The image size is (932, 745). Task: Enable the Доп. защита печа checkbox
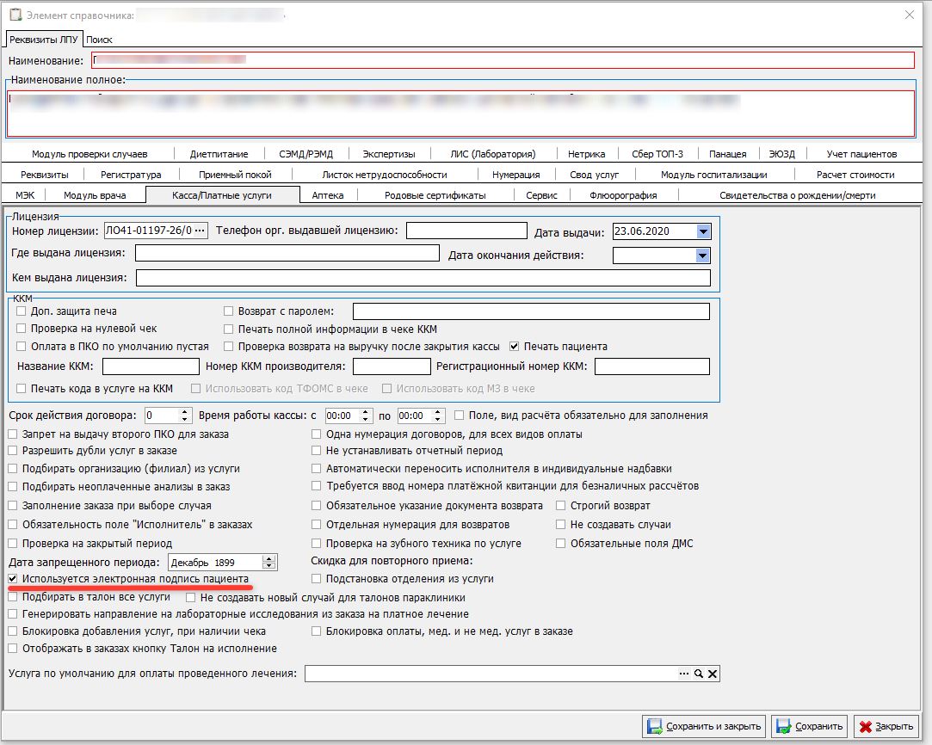(x=22, y=311)
